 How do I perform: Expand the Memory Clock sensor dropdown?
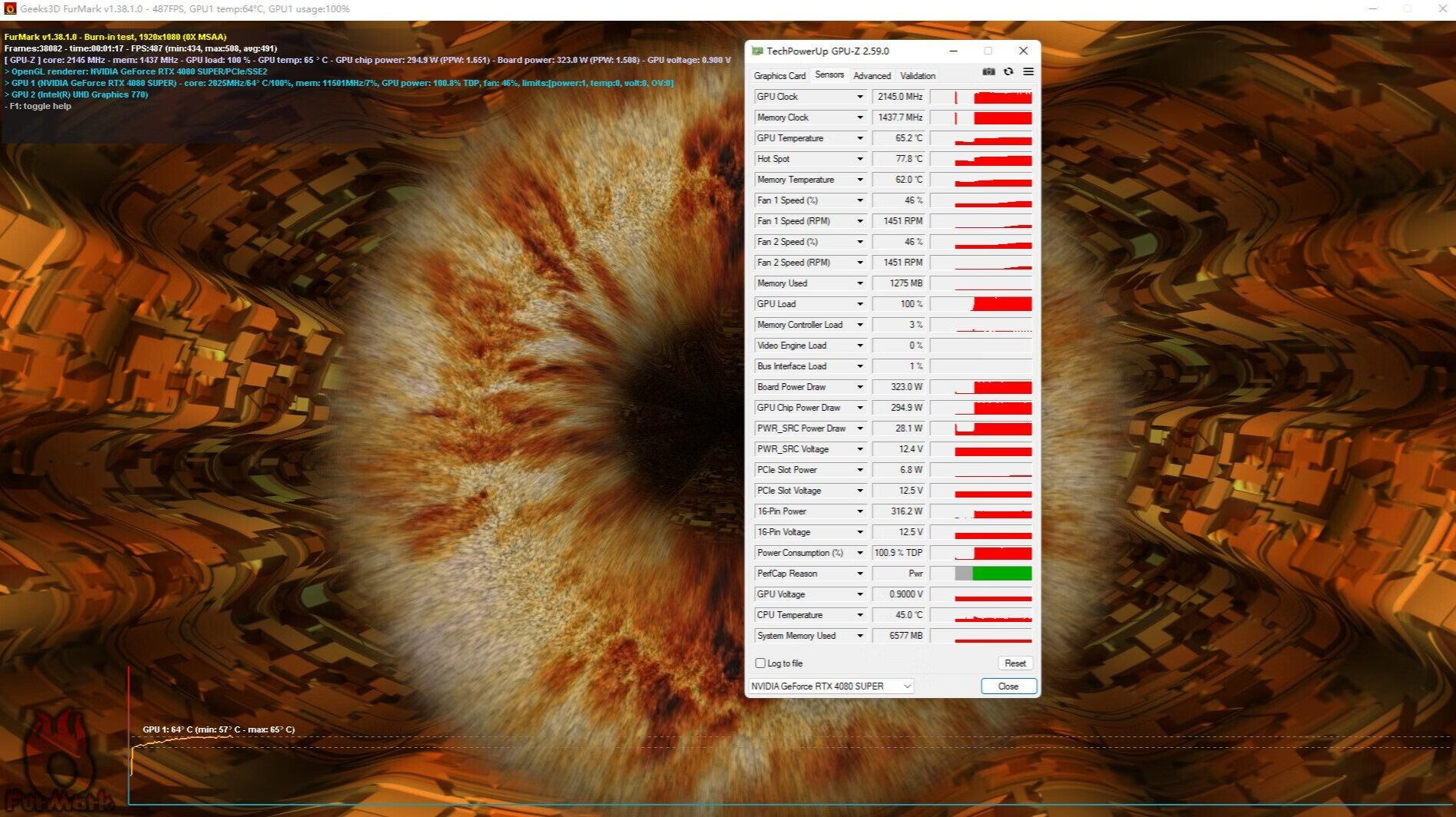coord(860,117)
